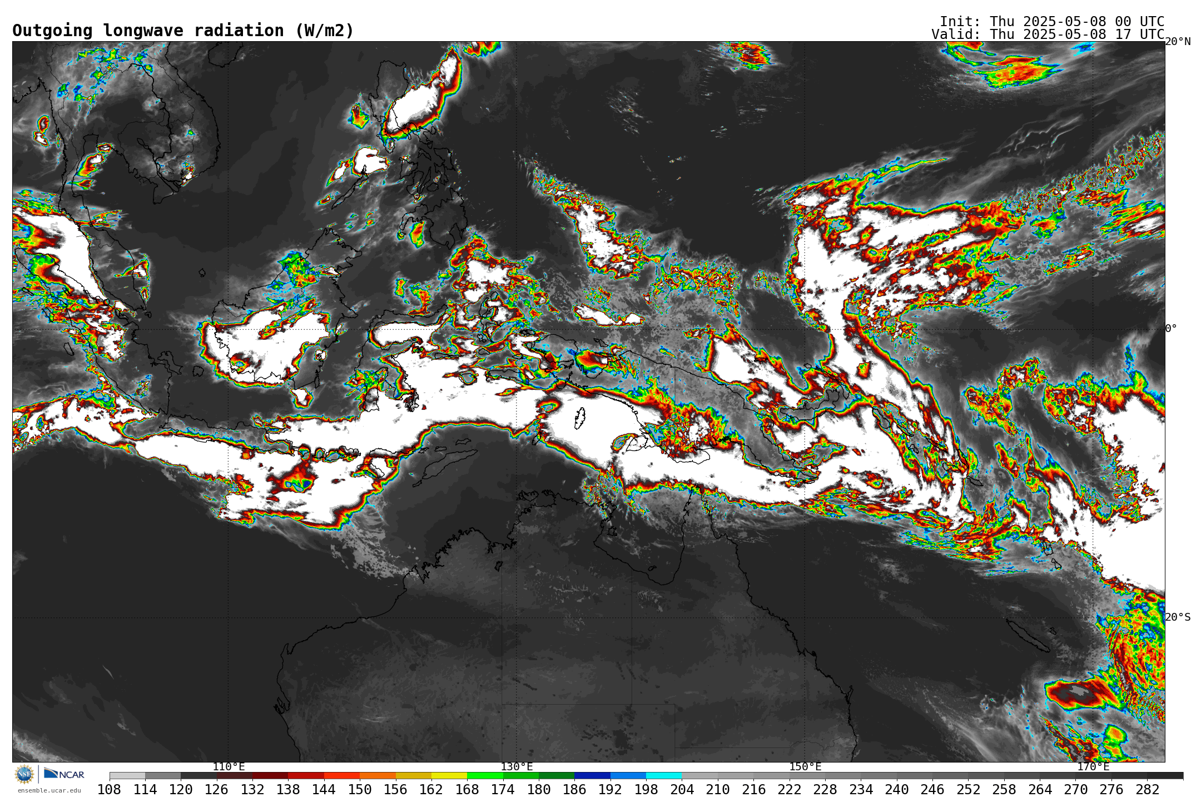Click the 240 colorbar tick value

click(x=897, y=790)
